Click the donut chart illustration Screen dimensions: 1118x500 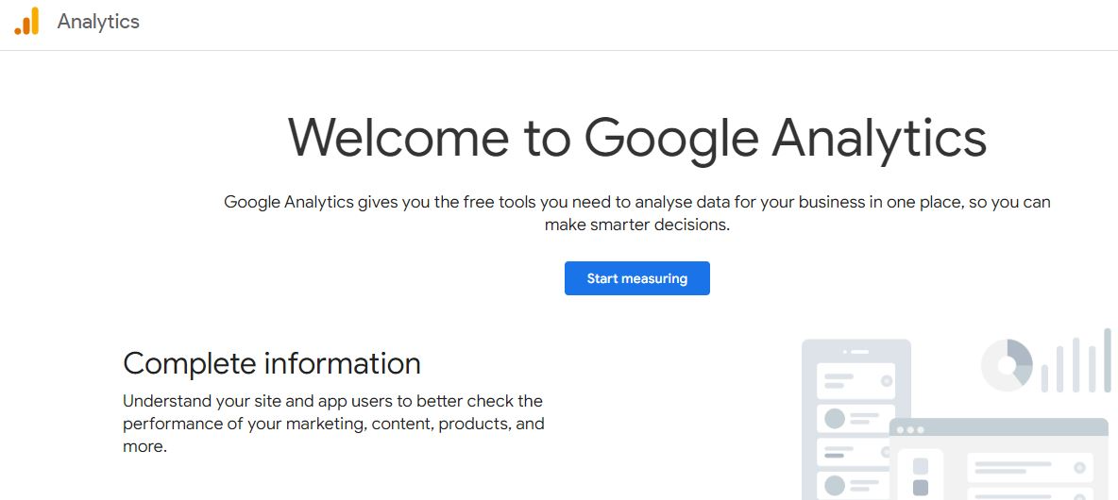(1008, 364)
